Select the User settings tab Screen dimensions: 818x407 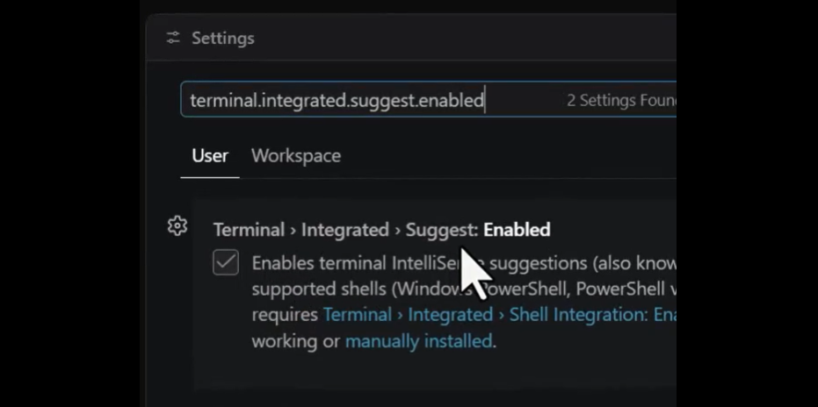coord(210,156)
